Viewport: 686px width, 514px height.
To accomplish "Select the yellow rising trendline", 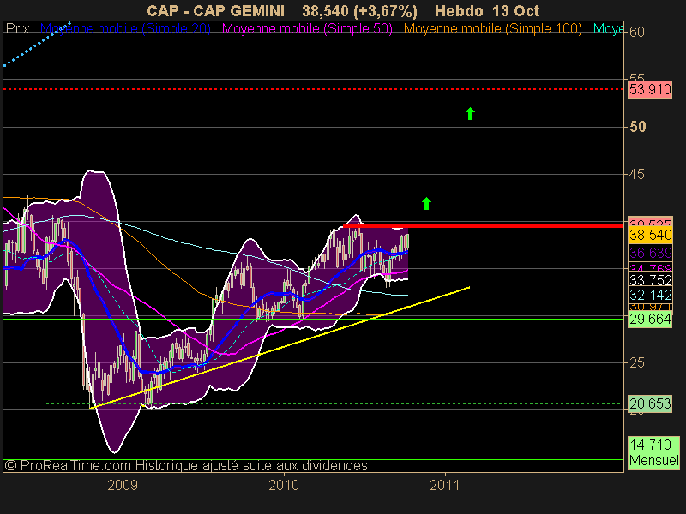I will [x=280, y=348].
